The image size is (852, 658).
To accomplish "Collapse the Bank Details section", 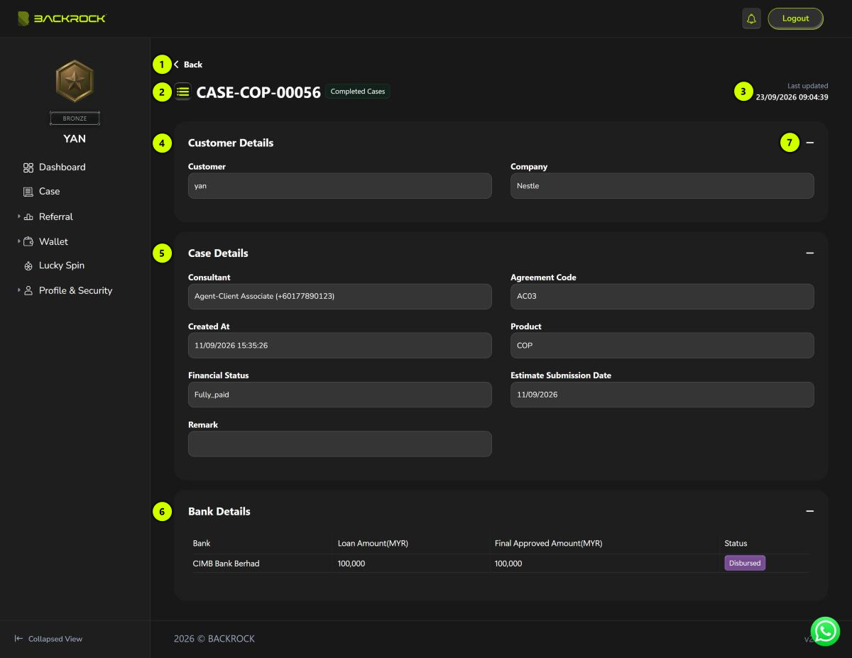I will pos(809,511).
